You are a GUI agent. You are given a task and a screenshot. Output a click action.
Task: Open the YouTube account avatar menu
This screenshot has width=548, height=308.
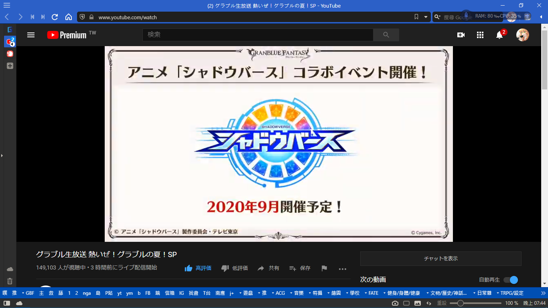coord(523,35)
